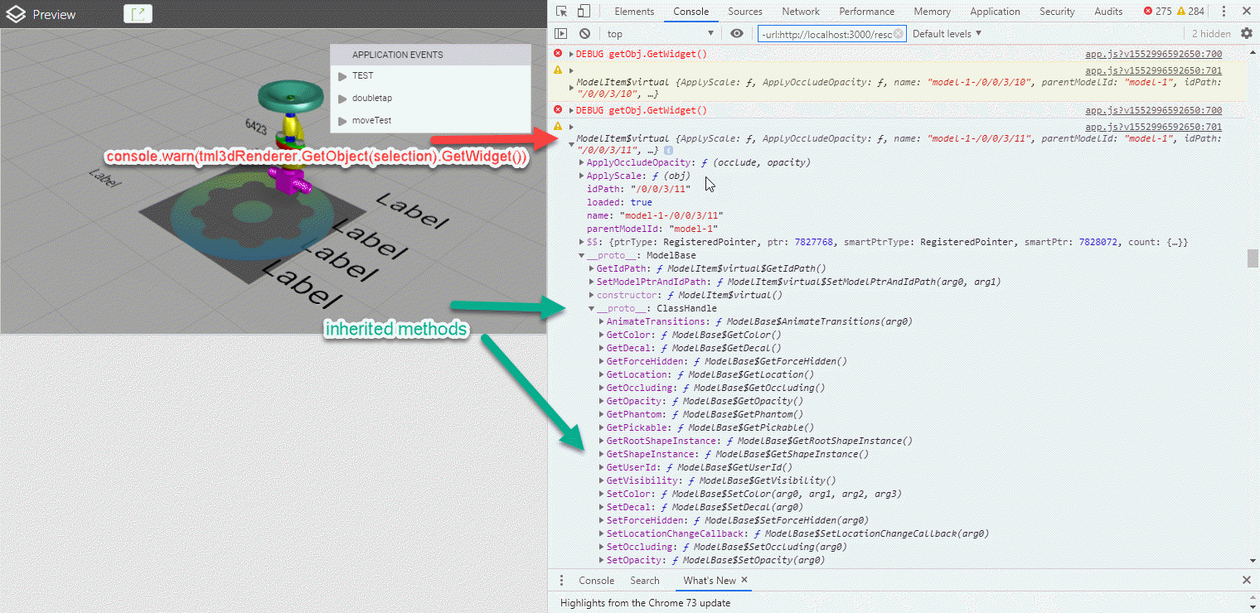Expand the ApplyOccludeOpacity property
Viewport: 1260px width, 613px height.
pos(581,163)
